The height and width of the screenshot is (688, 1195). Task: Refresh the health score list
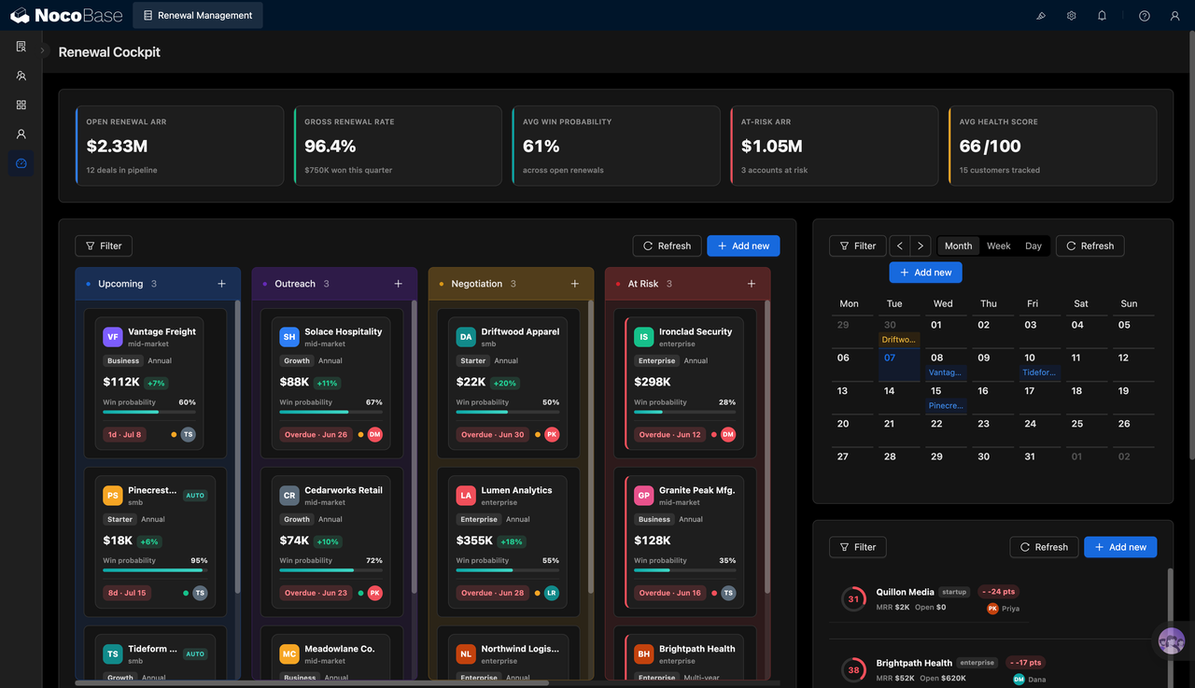tap(1044, 547)
